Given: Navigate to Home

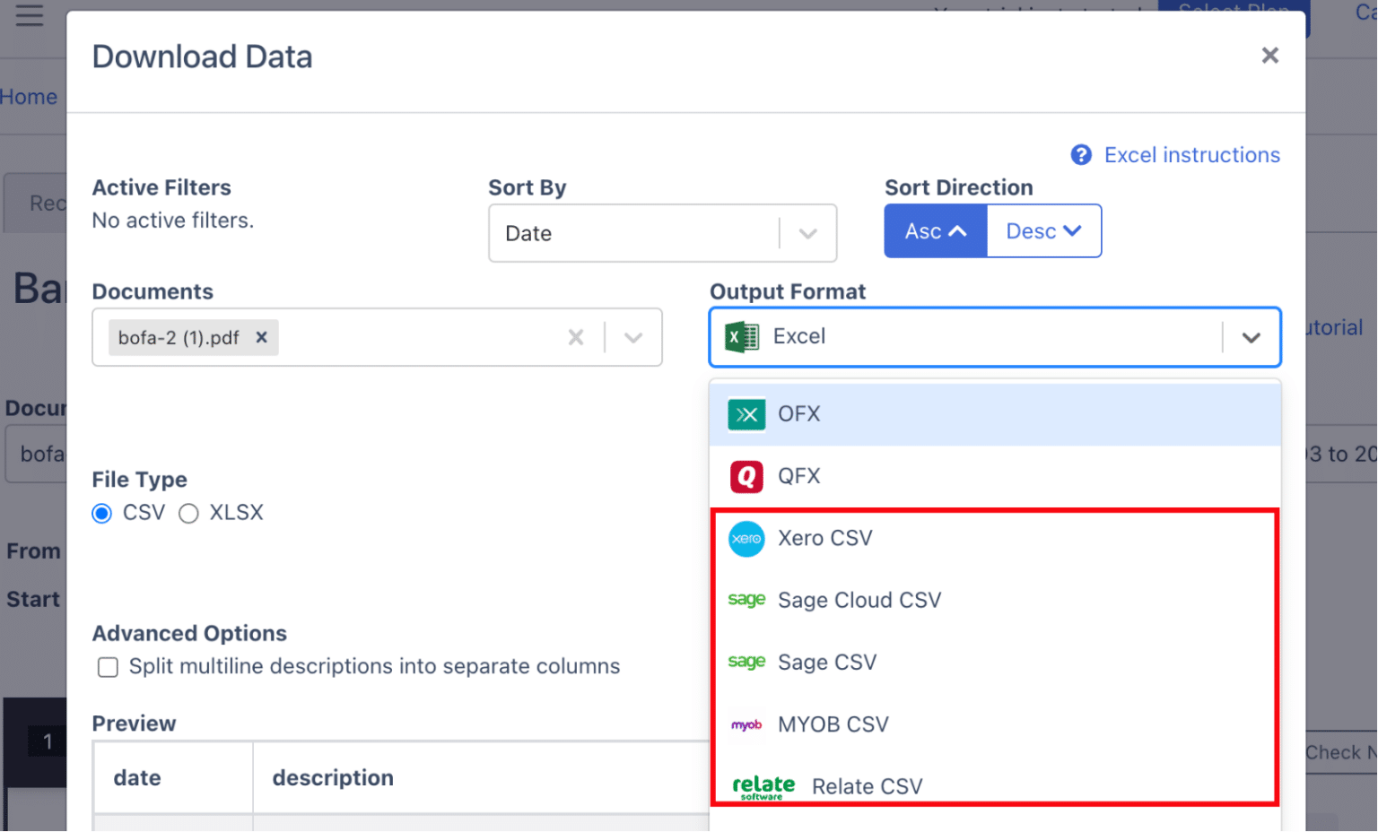Looking at the screenshot, I should [30, 96].
